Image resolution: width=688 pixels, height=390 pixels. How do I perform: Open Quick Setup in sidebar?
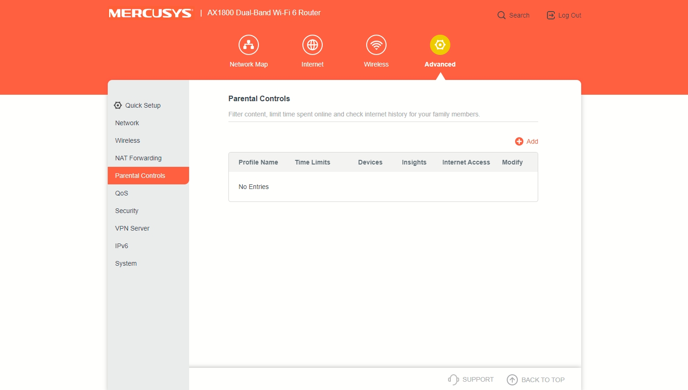[x=142, y=105]
